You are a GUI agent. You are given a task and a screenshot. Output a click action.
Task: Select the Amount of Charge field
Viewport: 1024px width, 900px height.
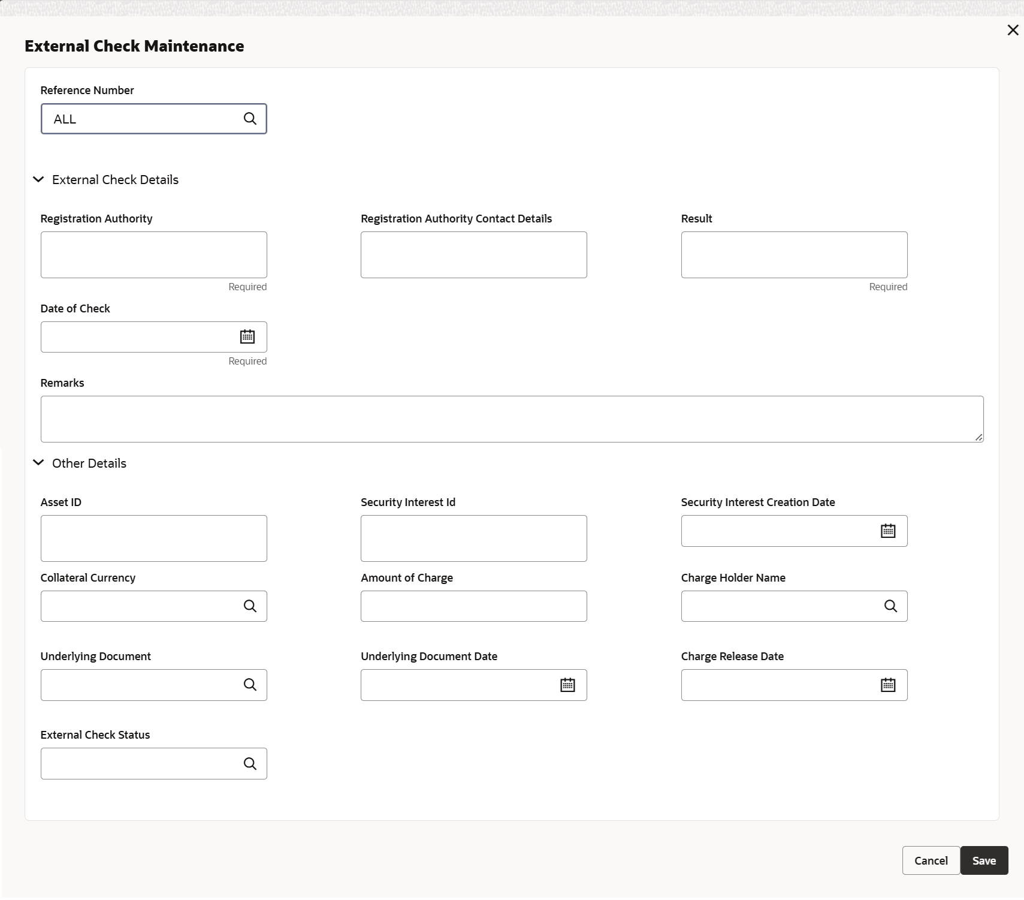click(473, 606)
